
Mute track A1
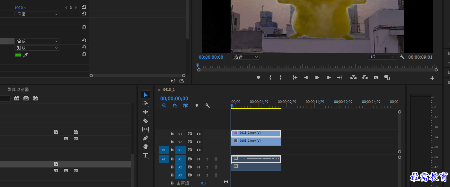tap(199, 159)
